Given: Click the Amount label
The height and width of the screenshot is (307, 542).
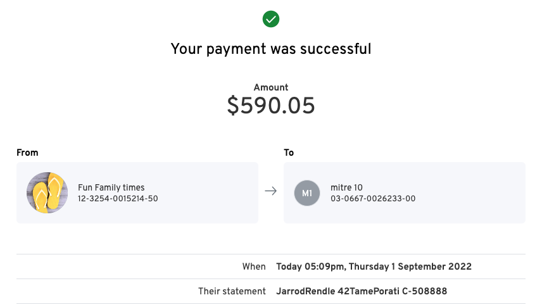Looking at the screenshot, I should point(271,88).
